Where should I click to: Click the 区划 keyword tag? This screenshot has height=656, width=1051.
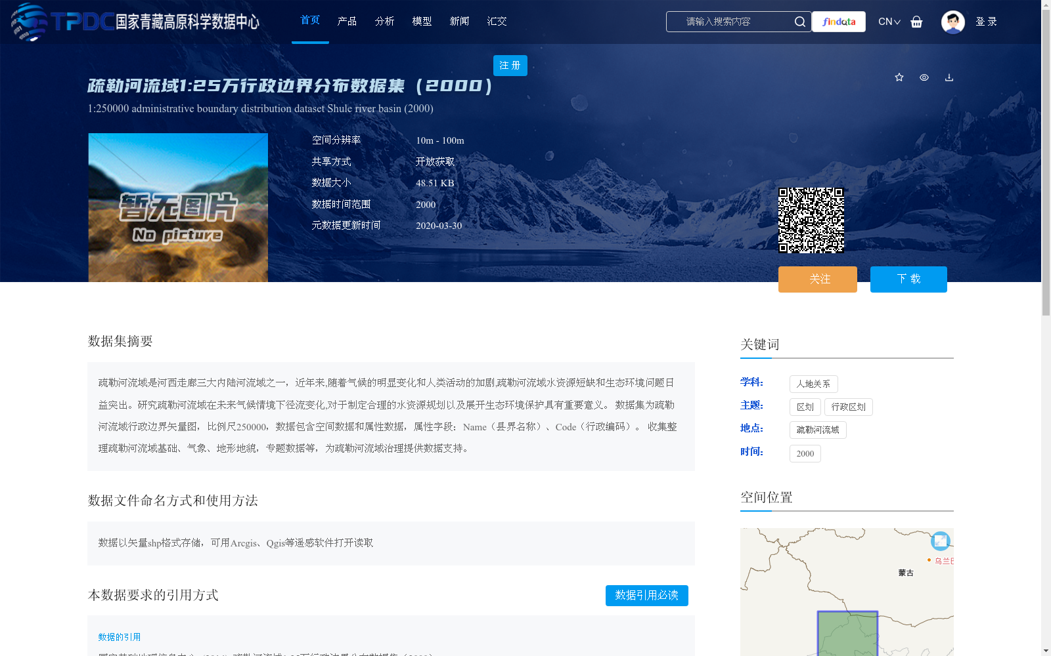coord(805,407)
